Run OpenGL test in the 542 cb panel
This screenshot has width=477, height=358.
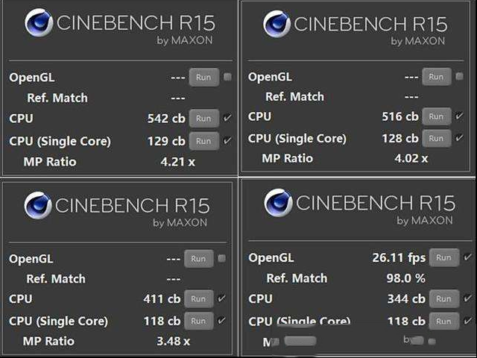point(203,78)
